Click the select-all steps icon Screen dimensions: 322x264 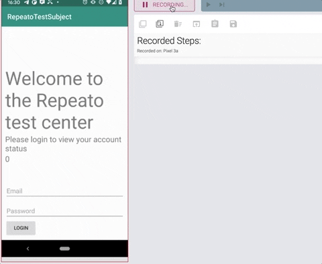[143, 24]
